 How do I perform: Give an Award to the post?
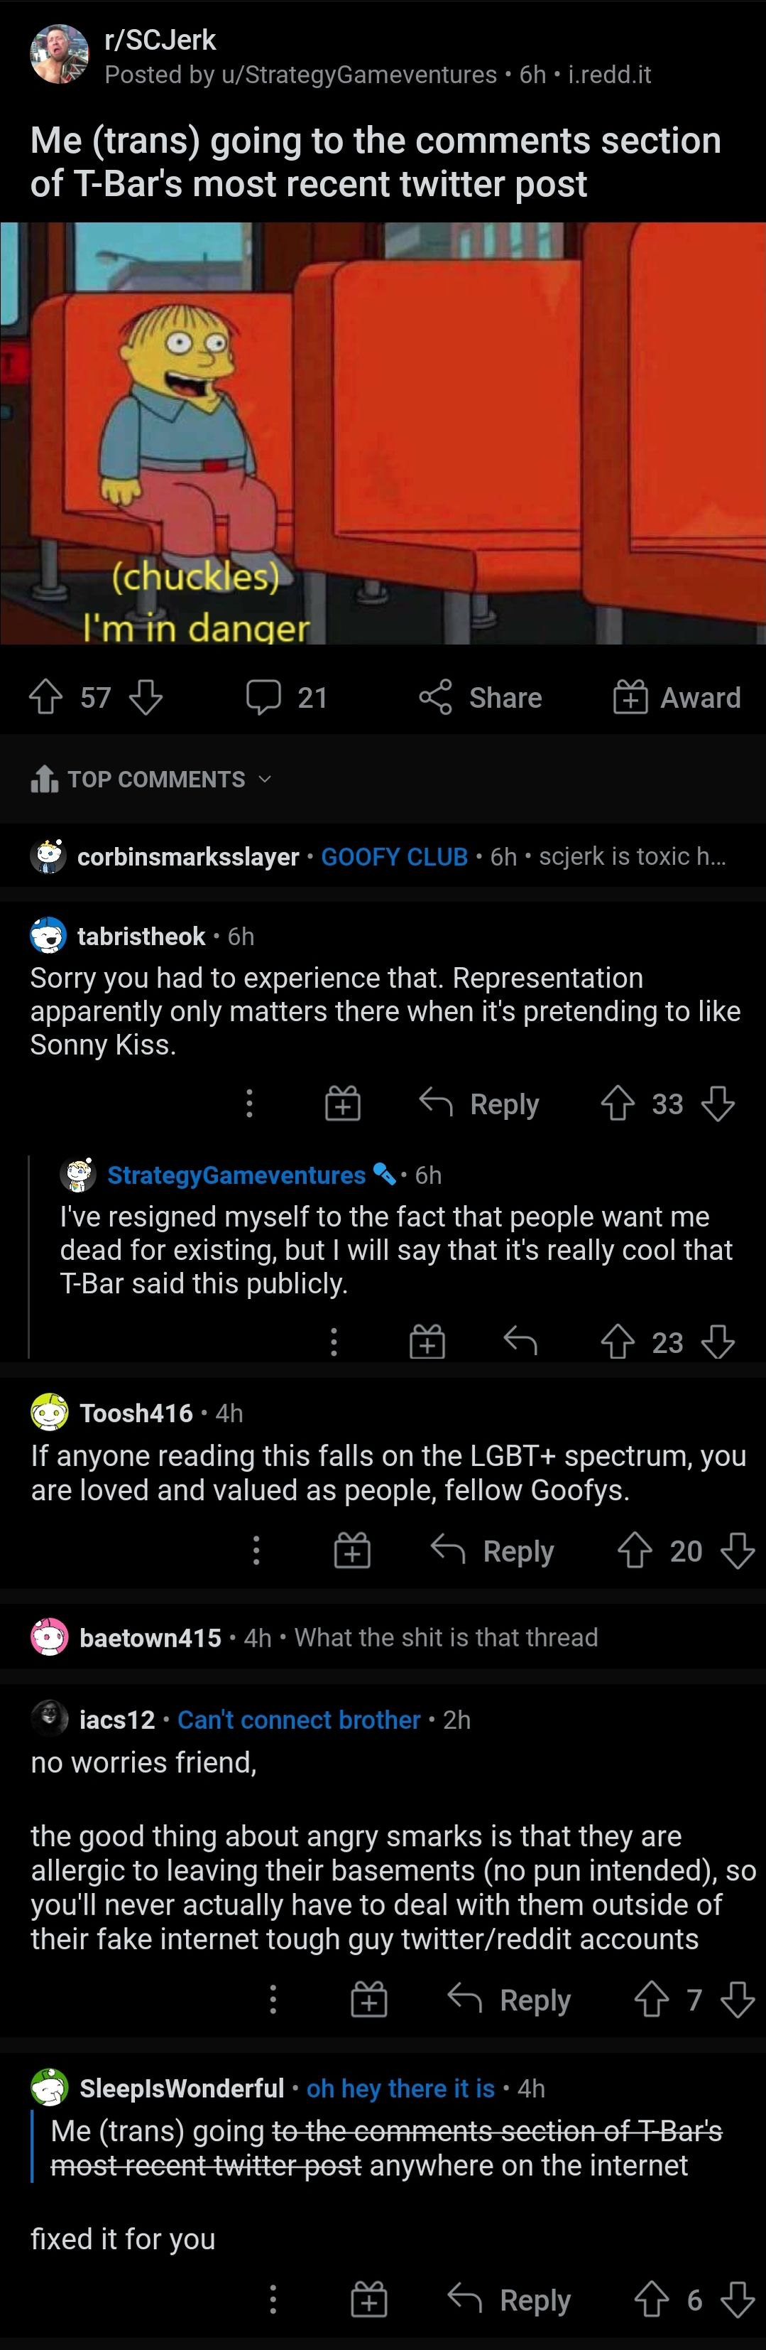click(x=677, y=698)
